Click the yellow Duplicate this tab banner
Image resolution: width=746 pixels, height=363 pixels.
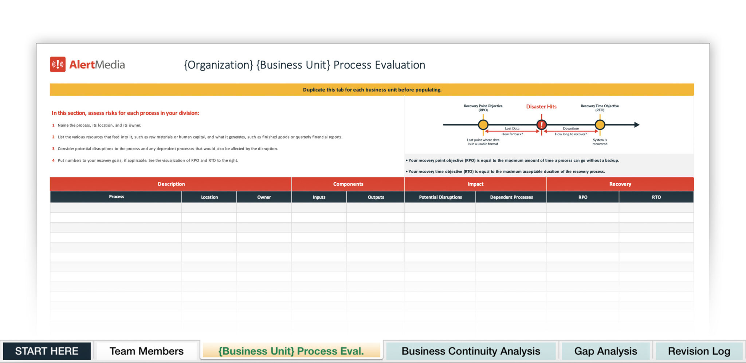click(x=372, y=89)
